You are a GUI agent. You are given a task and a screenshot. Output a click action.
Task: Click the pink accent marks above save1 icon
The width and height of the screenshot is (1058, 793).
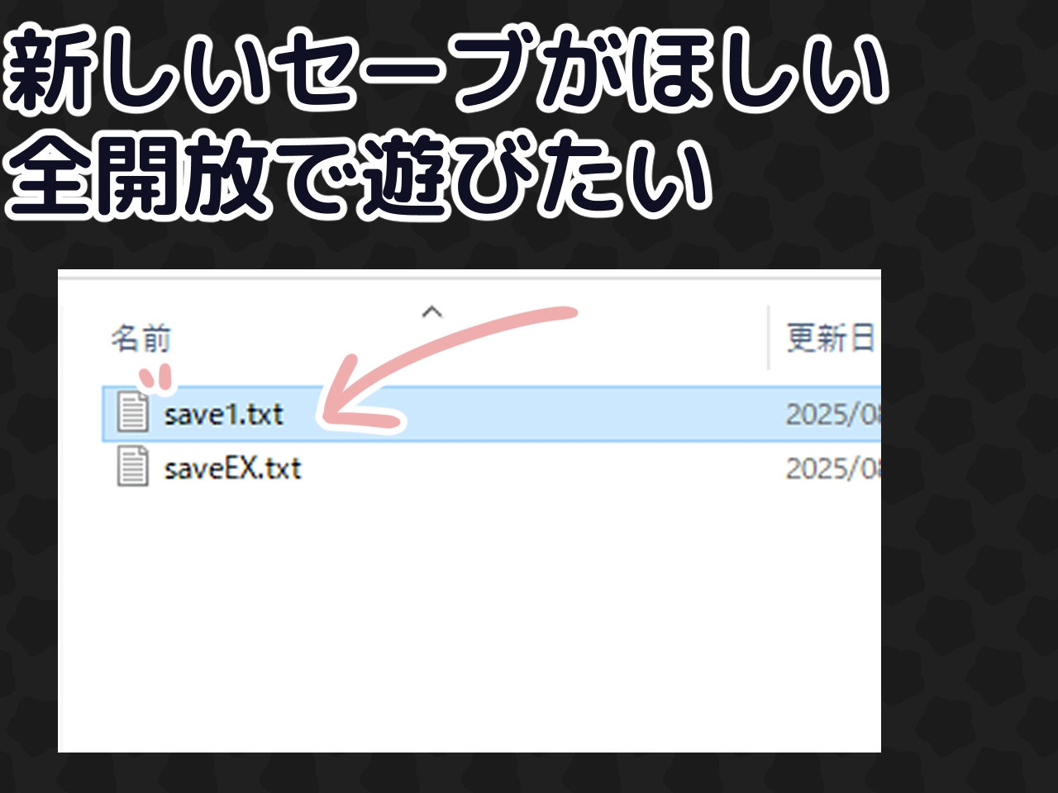[x=156, y=378]
